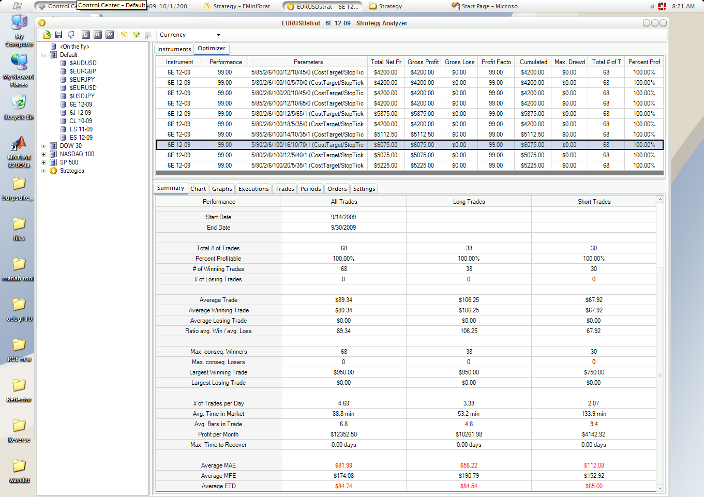Viewport: 704px width, 497px height.
Task: Open the Executions tab
Action: pyautogui.click(x=253, y=189)
